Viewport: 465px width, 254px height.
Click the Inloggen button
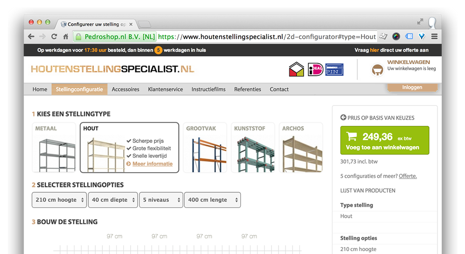pyautogui.click(x=412, y=87)
